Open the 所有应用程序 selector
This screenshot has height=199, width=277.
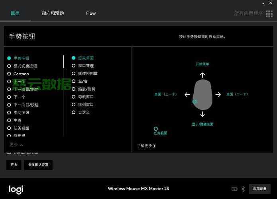[x=248, y=13]
